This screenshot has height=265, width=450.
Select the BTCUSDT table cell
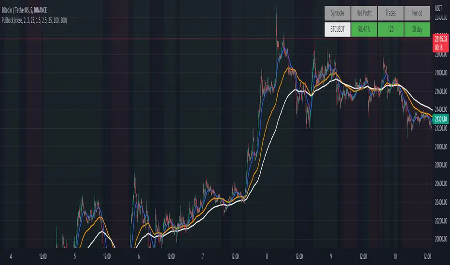(x=337, y=29)
